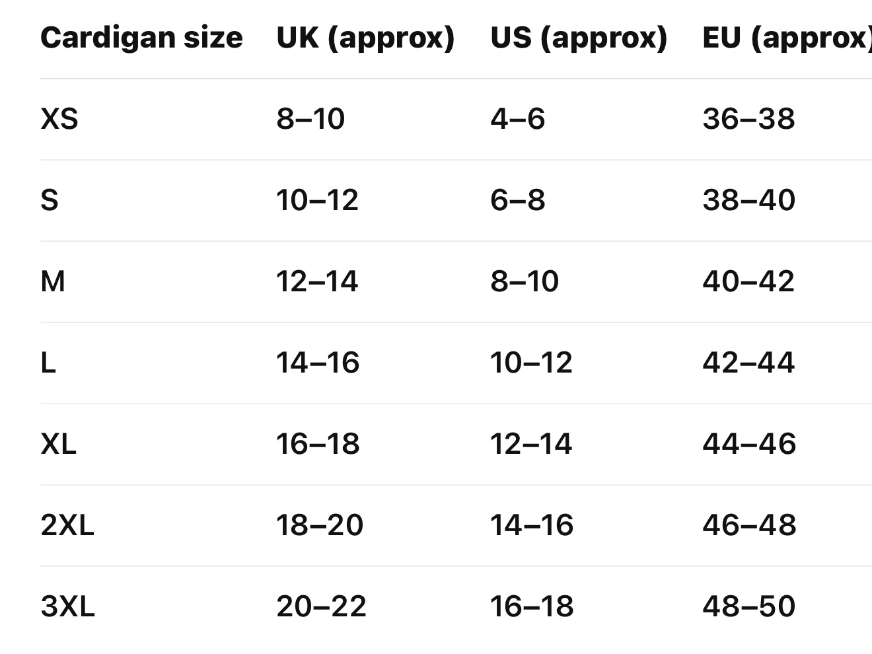Click the EU (approx) column header
The width and height of the screenshot is (872, 654).
click(x=786, y=38)
